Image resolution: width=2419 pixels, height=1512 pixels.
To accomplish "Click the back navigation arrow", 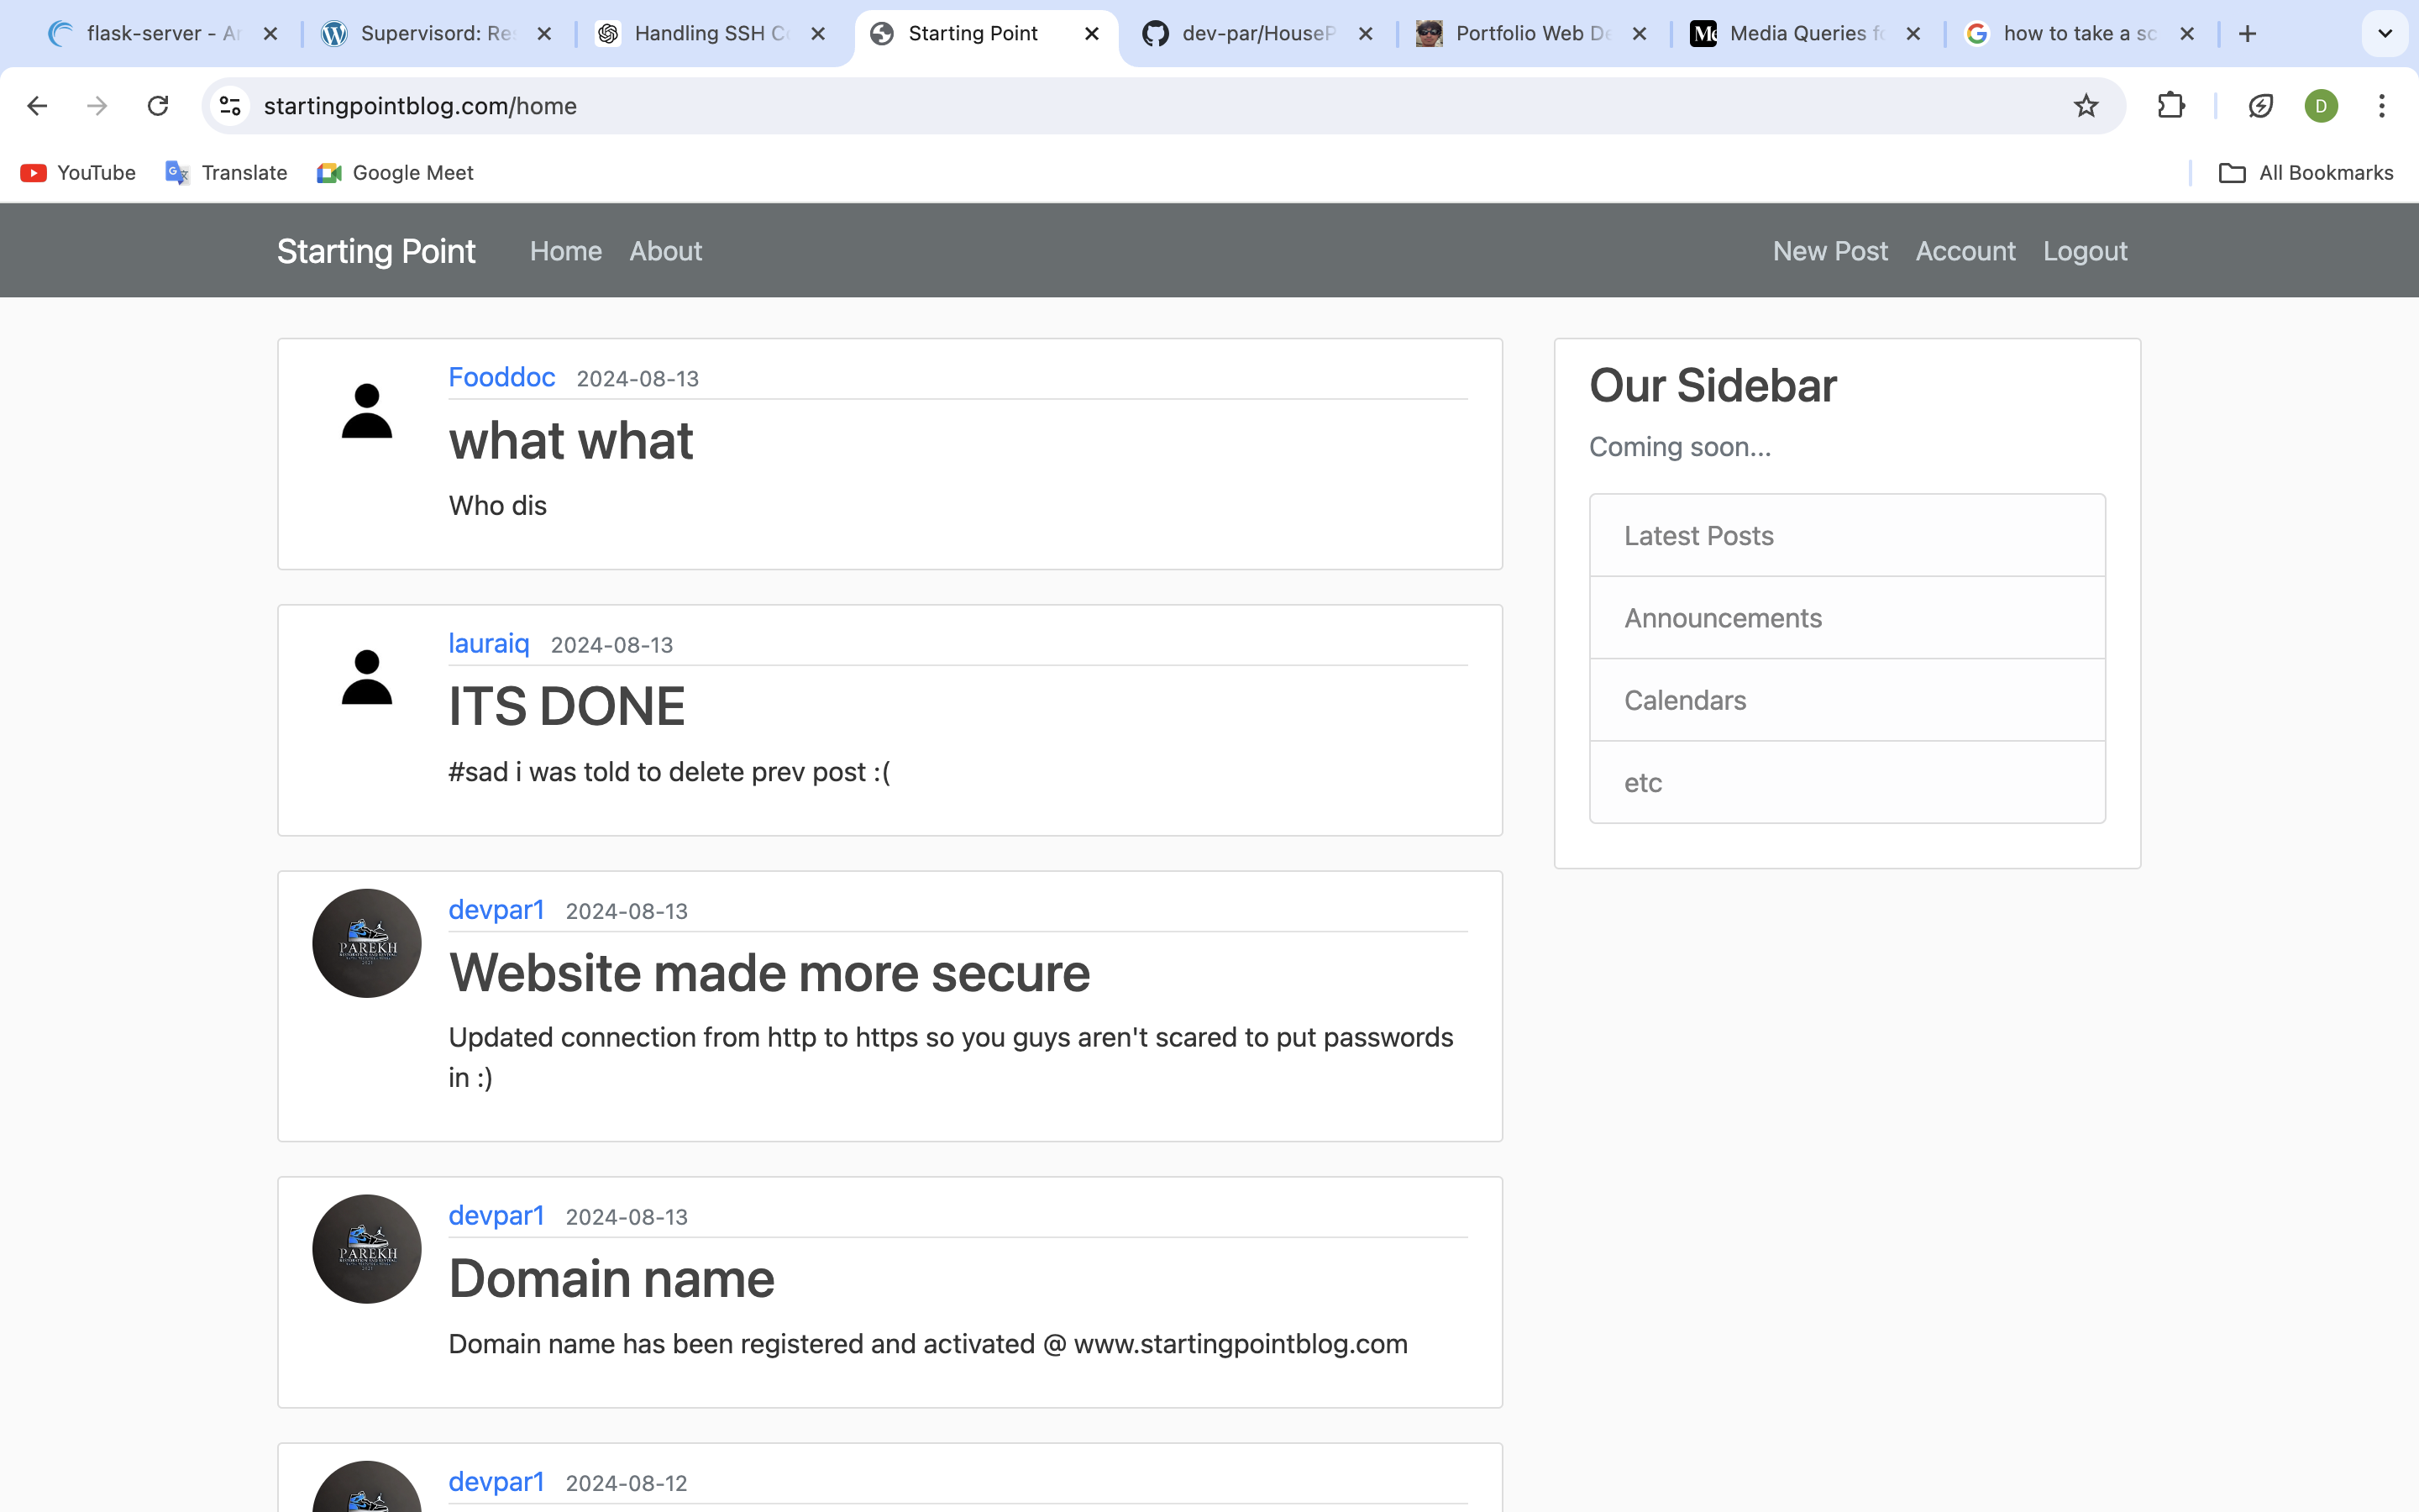I will pyautogui.click(x=37, y=106).
